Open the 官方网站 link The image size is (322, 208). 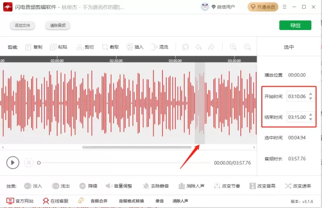[20, 201]
